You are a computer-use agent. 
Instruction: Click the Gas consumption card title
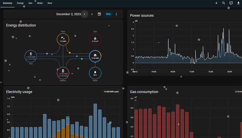(144, 92)
